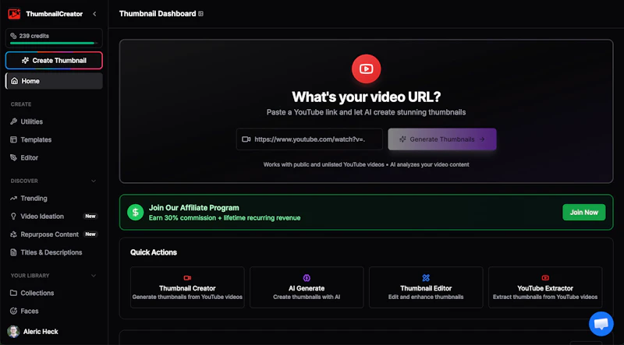
Task: Click the Editor pen icon
Action: point(13,158)
